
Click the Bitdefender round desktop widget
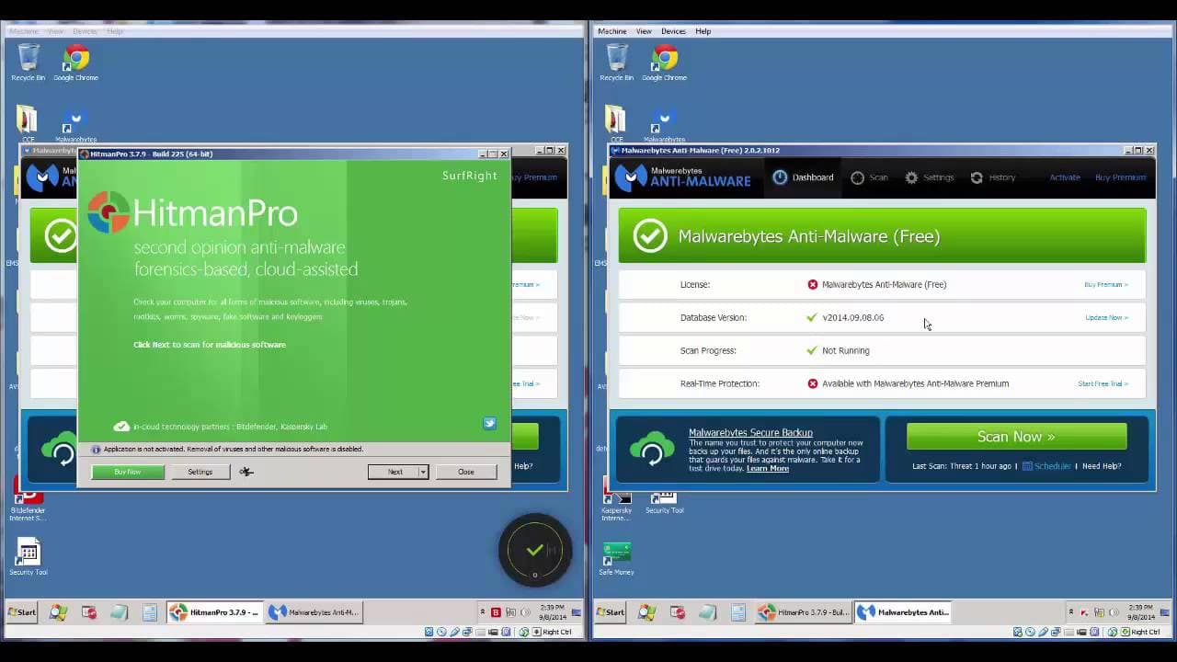pos(535,551)
